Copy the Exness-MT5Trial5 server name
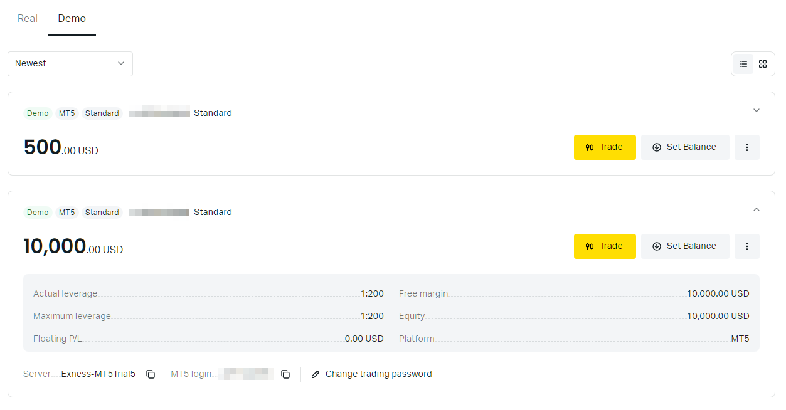Image resolution: width=786 pixels, height=410 pixels. click(151, 374)
